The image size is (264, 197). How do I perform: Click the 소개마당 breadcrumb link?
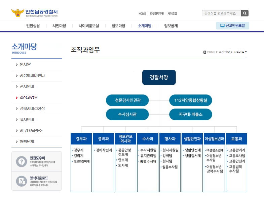pos(224,52)
